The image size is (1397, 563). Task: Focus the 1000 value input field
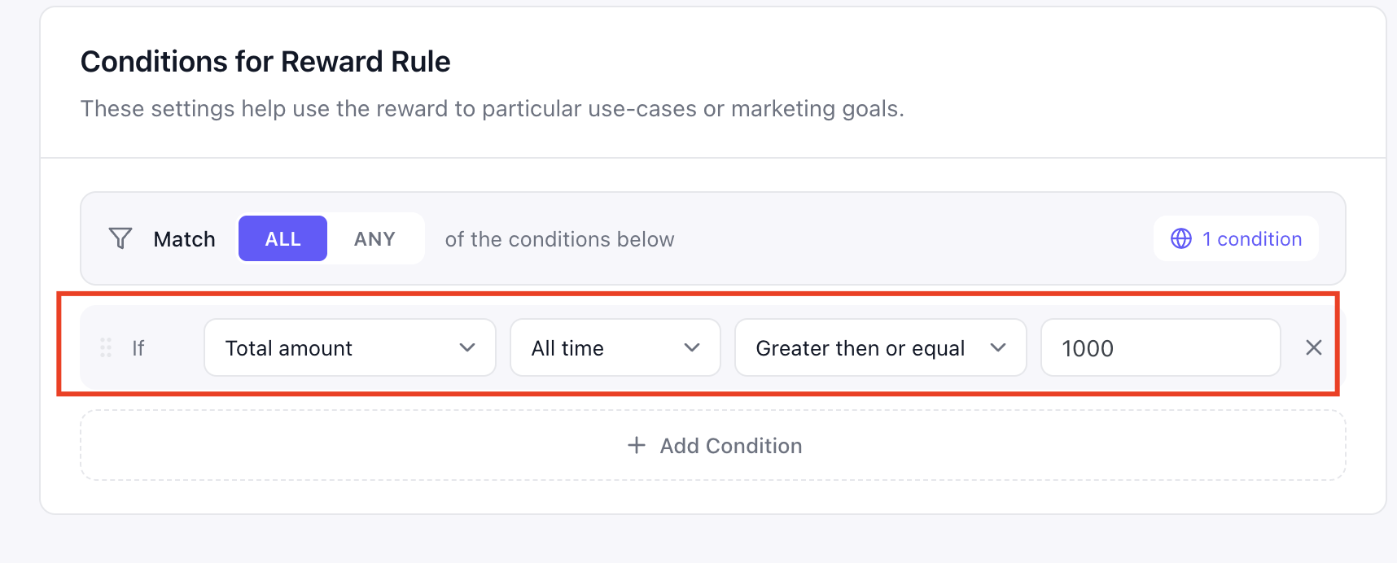(x=1161, y=347)
